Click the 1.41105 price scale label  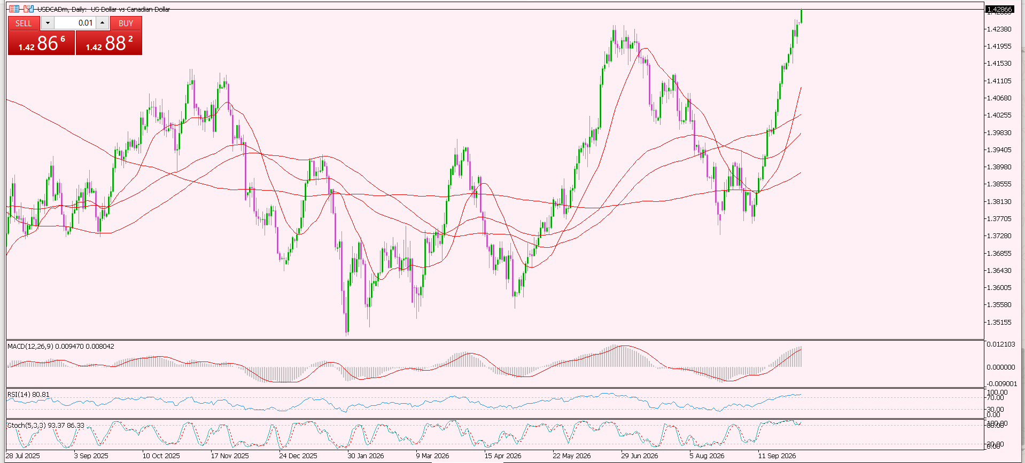(x=999, y=81)
